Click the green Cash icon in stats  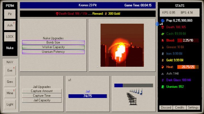pos(163,34)
